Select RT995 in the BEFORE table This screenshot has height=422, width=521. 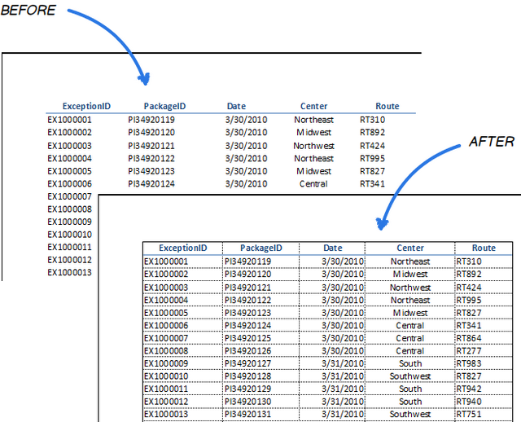click(372, 159)
